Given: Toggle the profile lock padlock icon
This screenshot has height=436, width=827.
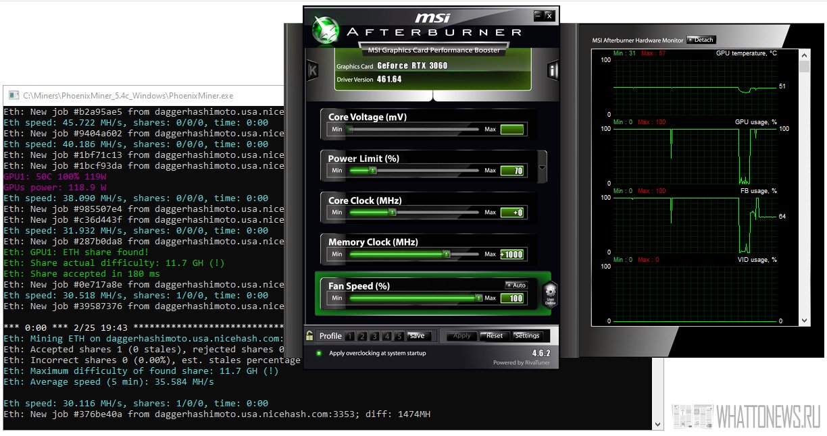Looking at the screenshot, I should click(x=309, y=335).
